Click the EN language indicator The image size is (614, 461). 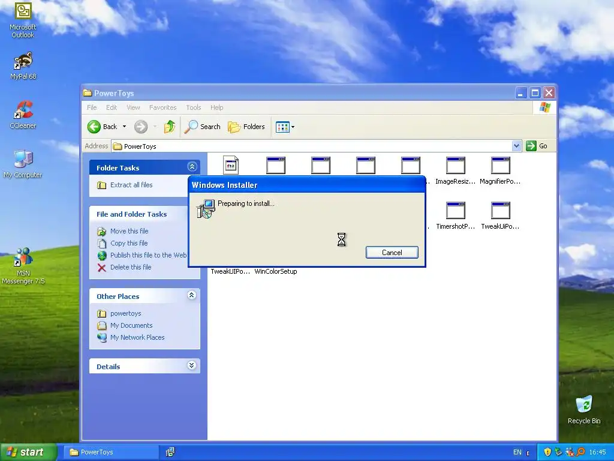point(517,453)
